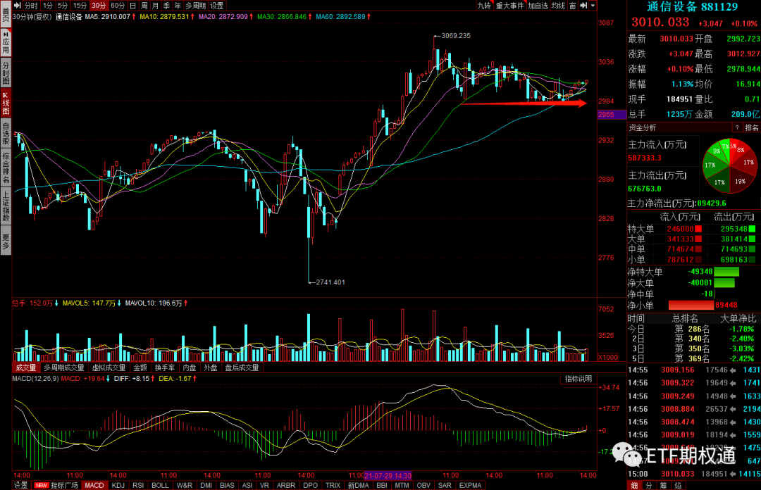Toggle the 九转 indicator
Viewport: 761px width, 490px height.
point(483,6)
